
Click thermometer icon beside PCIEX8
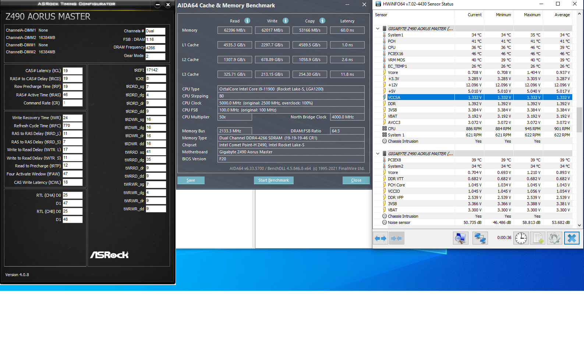click(x=385, y=160)
